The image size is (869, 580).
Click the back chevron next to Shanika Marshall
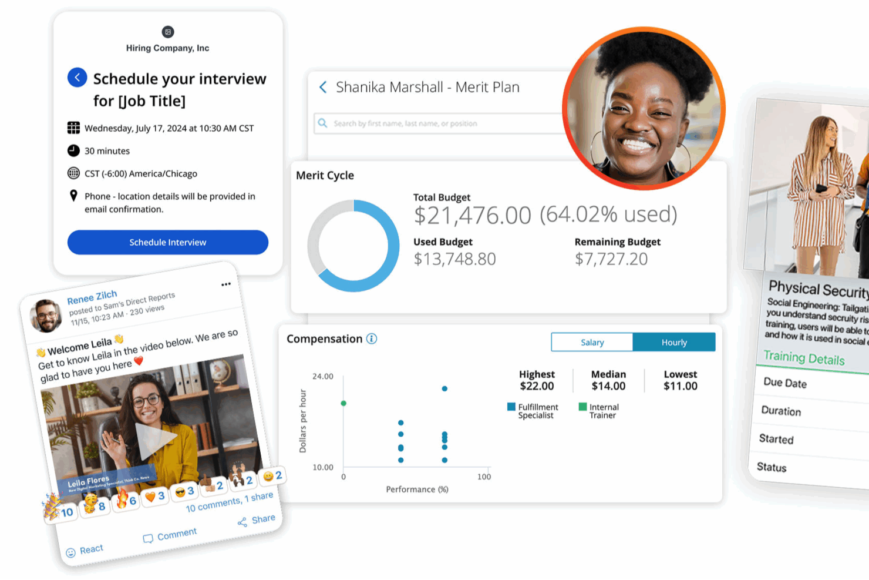322,88
